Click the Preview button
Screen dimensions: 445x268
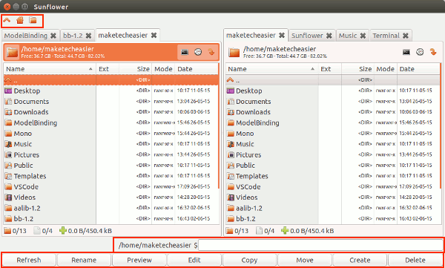point(139,260)
